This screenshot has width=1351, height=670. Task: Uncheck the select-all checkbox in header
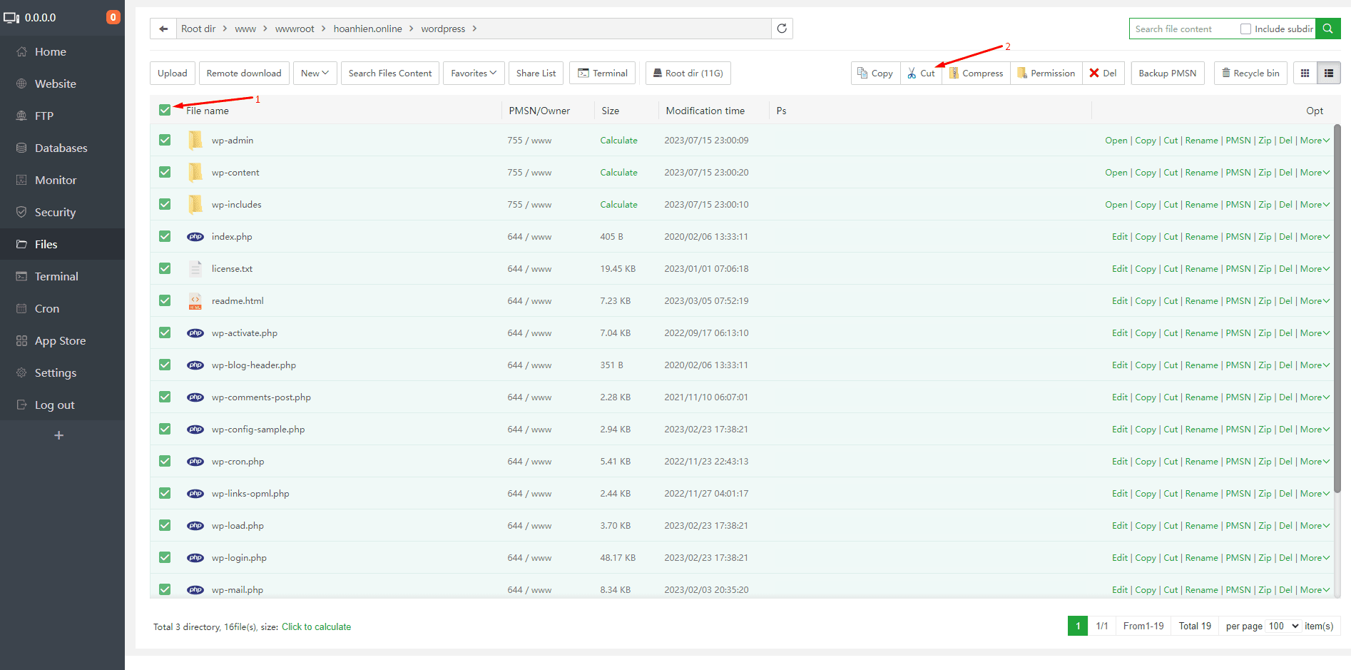(x=165, y=110)
